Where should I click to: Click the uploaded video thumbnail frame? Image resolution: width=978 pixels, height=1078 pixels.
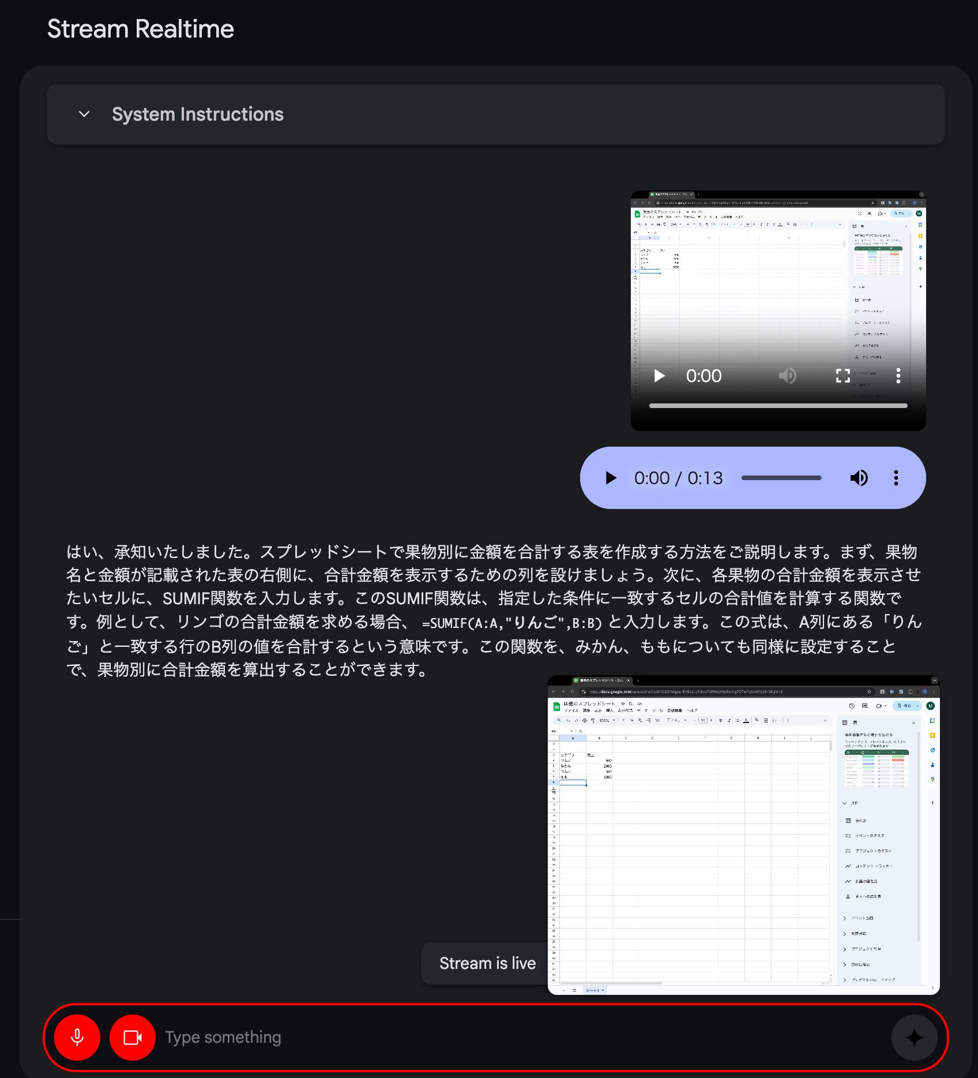pos(778,277)
